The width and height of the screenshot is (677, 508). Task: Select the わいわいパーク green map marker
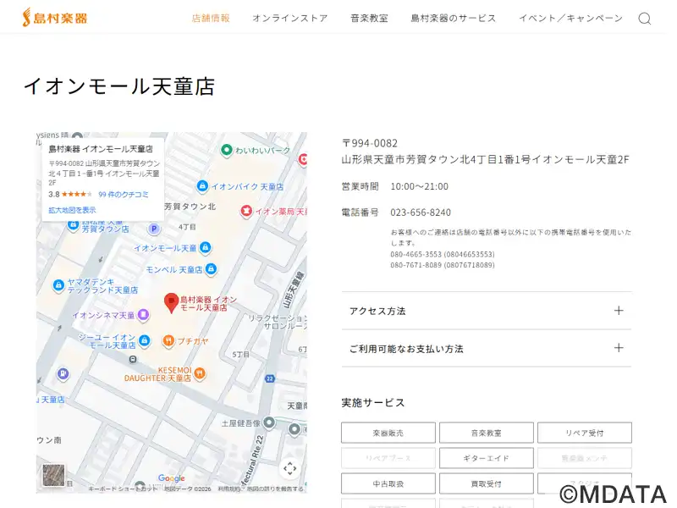tap(227, 151)
